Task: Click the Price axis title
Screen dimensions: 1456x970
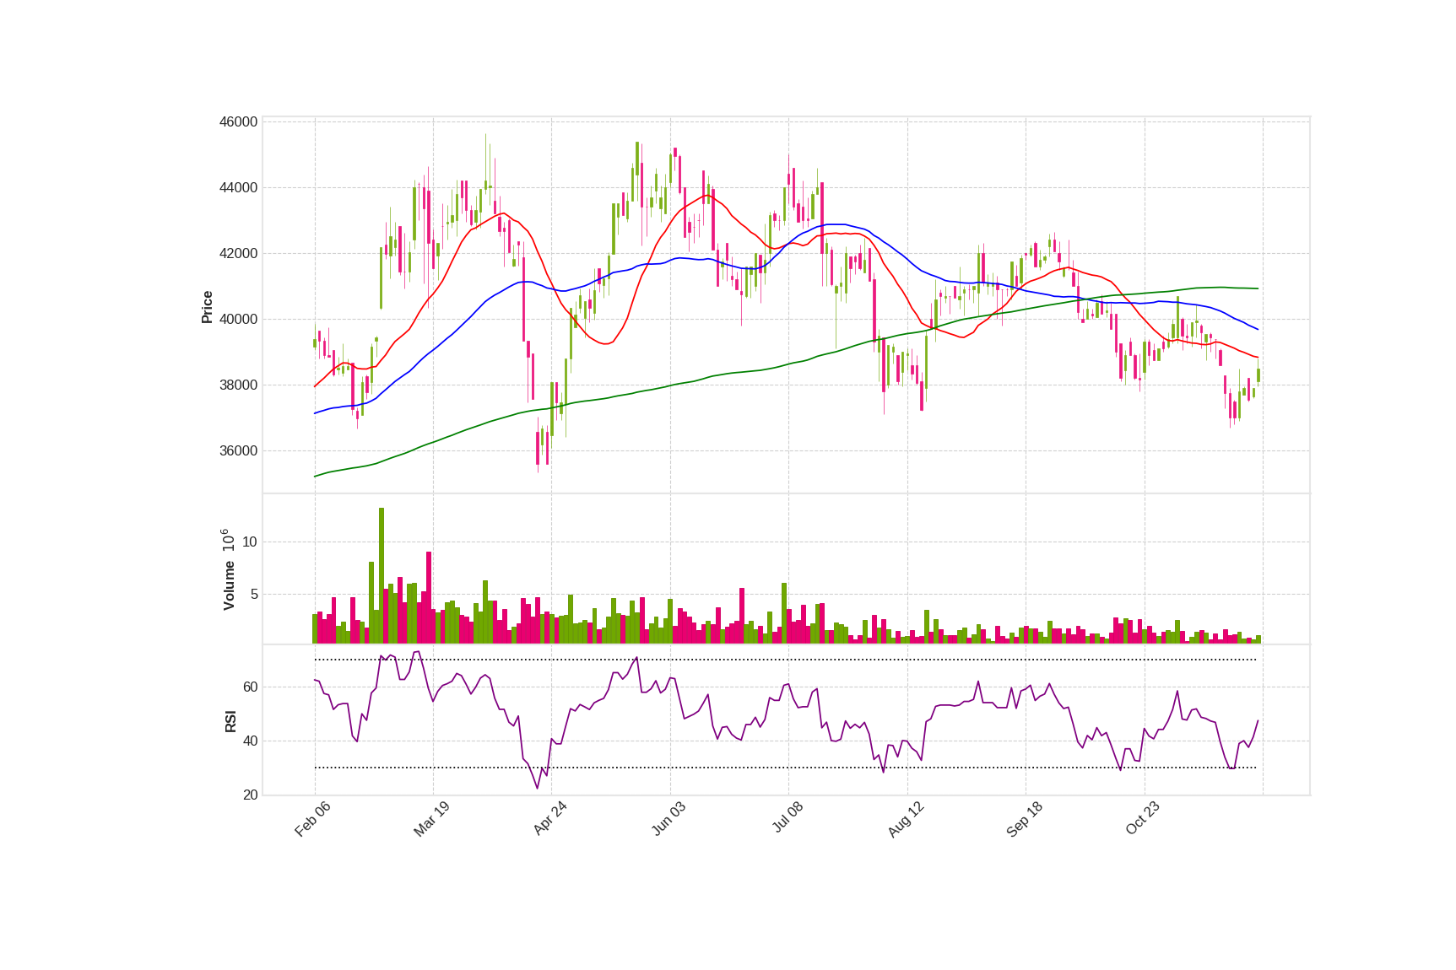Action: [207, 307]
